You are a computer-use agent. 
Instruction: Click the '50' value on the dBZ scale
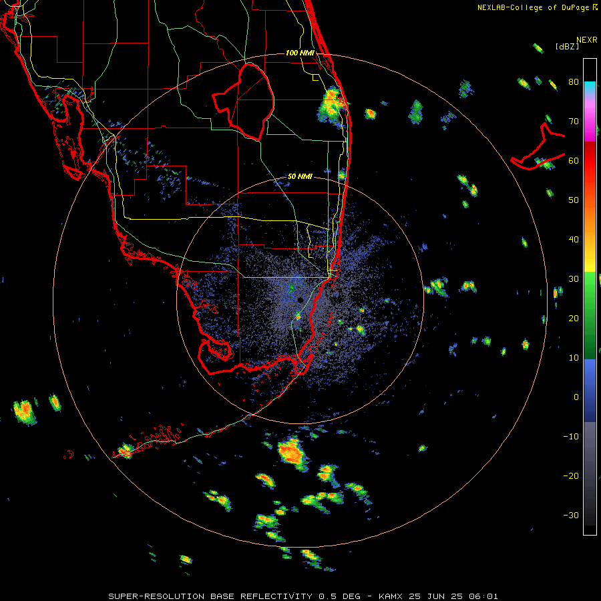coord(574,200)
